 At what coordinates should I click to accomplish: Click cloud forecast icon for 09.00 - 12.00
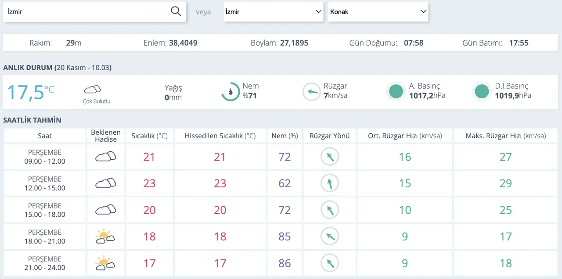105,157
